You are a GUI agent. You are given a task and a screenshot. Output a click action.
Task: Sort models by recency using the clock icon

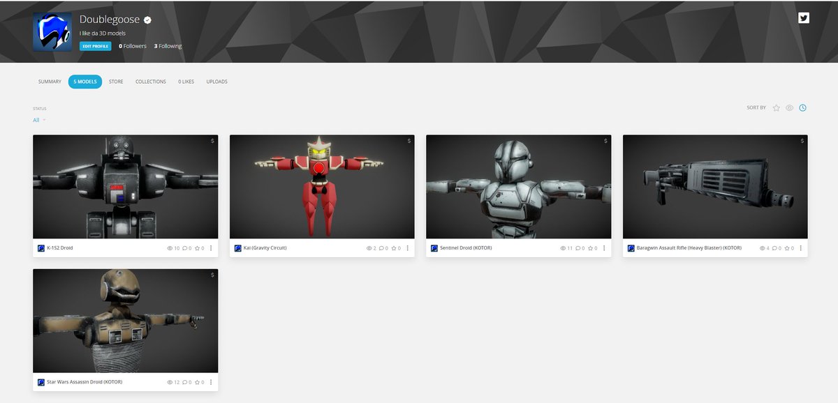[803, 107]
